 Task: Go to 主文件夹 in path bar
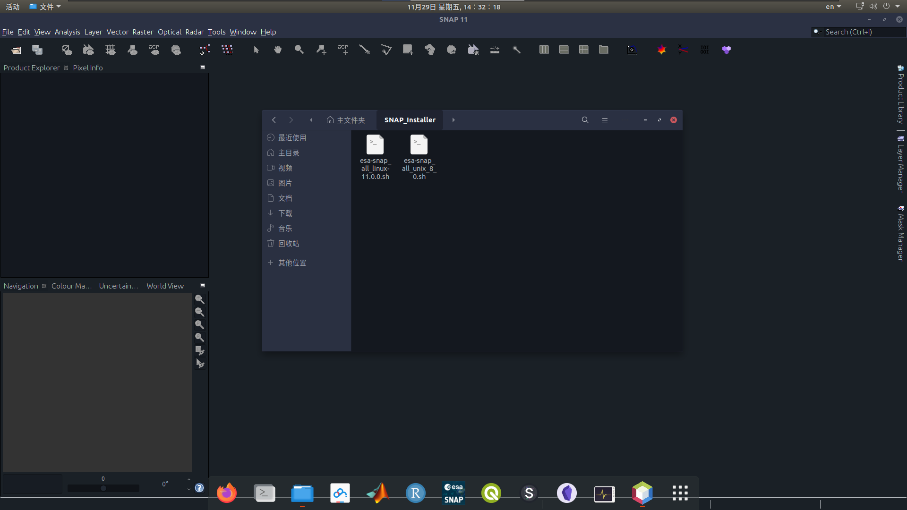pyautogui.click(x=346, y=120)
